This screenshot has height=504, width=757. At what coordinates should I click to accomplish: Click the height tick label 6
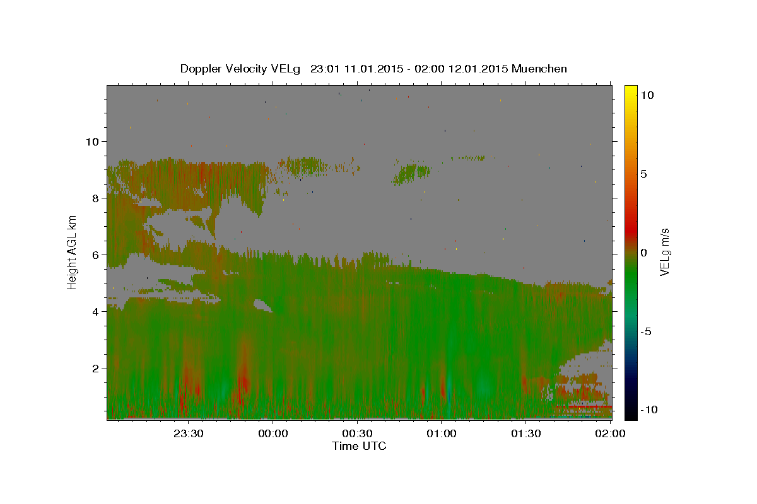pos(97,255)
